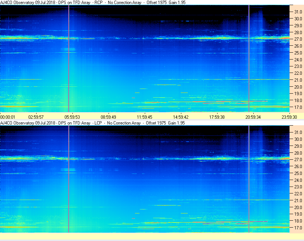Select the 11:59:45 time axis label
This screenshot has height=241, width=304.
(145, 117)
